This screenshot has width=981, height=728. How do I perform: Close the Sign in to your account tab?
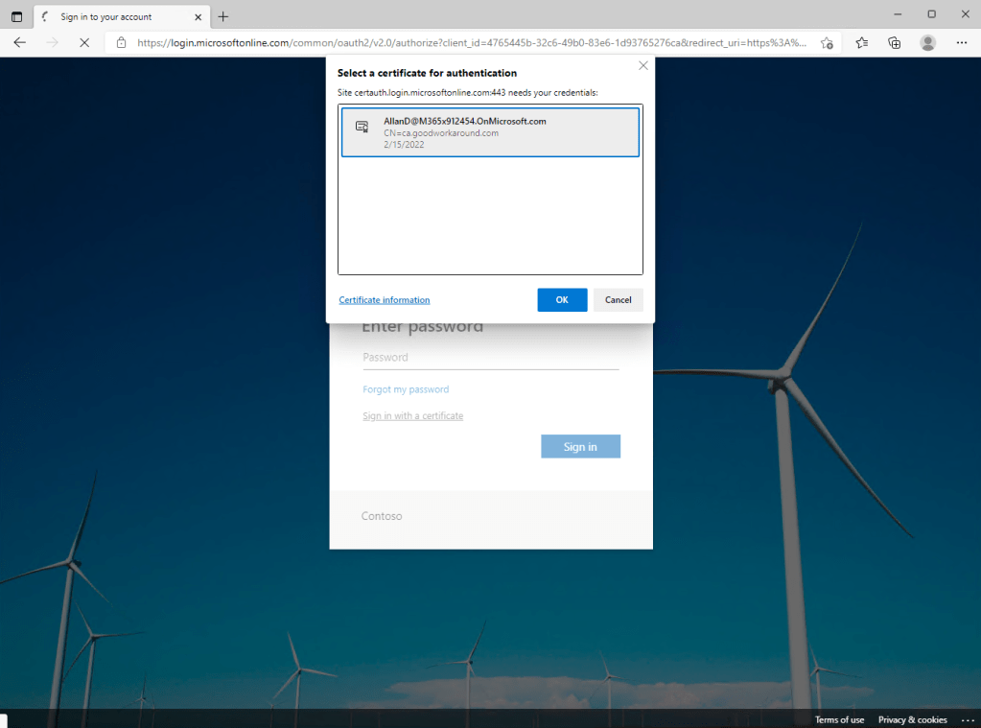[x=198, y=16]
